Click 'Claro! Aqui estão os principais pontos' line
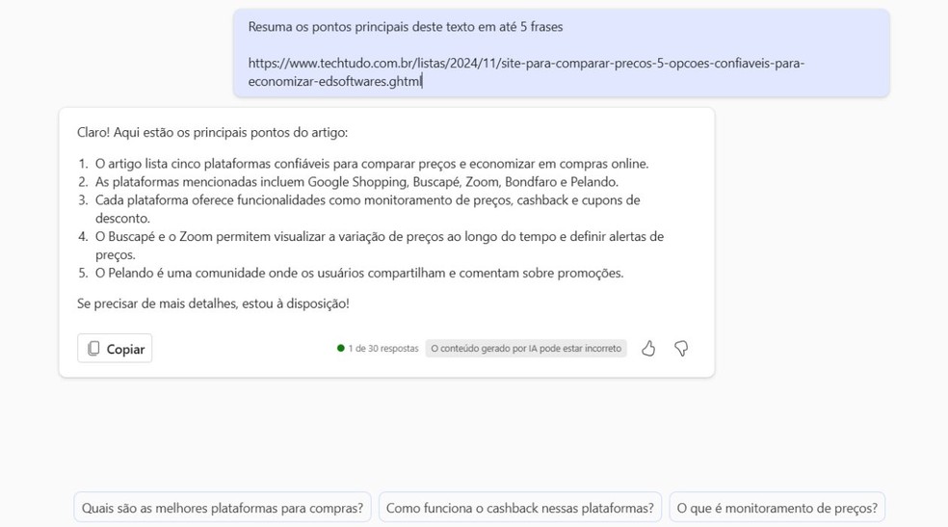 [212, 132]
